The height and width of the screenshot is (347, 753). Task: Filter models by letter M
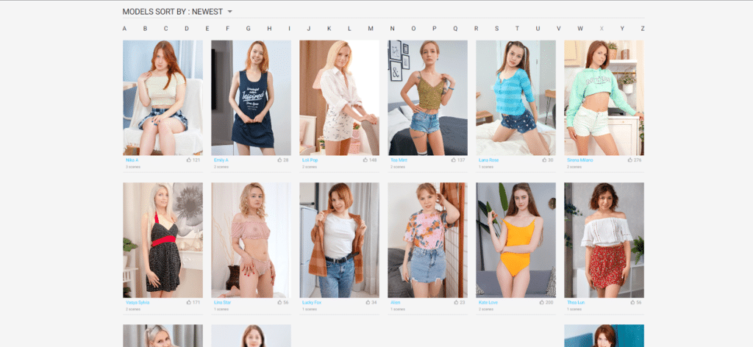point(371,29)
